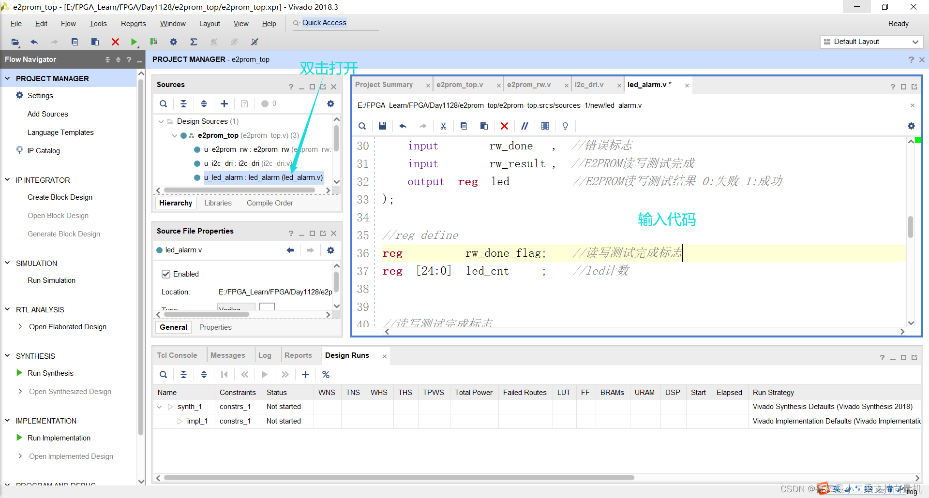Click the red X delete icon in main toolbar

click(115, 42)
